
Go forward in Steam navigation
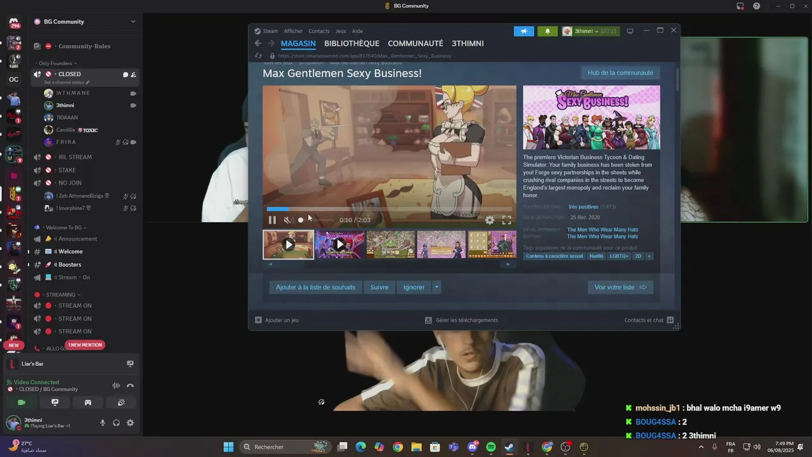(271, 43)
